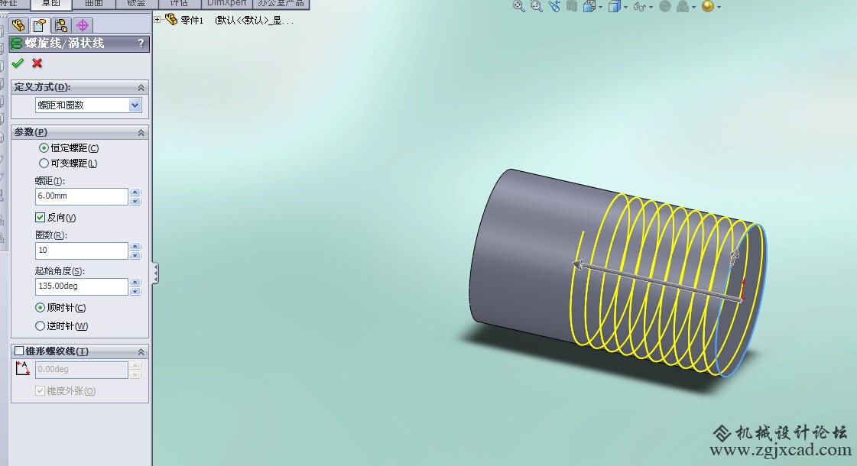
Task: Decrease the 起始角度 start angle
Action: (135, 290)
